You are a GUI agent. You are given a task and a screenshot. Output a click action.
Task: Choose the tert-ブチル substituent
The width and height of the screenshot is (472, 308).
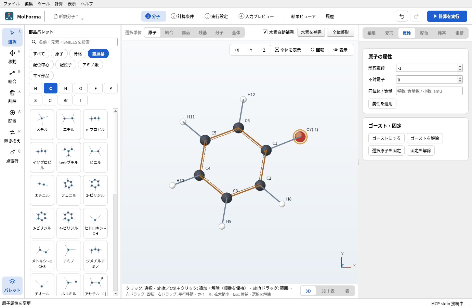coord(69,157)
